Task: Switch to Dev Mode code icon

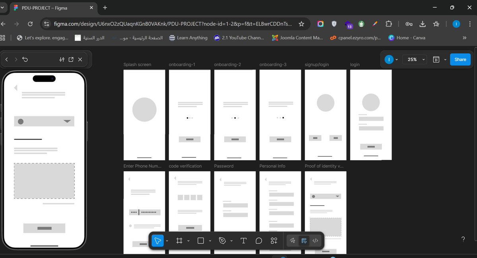Action: [315, 241]
